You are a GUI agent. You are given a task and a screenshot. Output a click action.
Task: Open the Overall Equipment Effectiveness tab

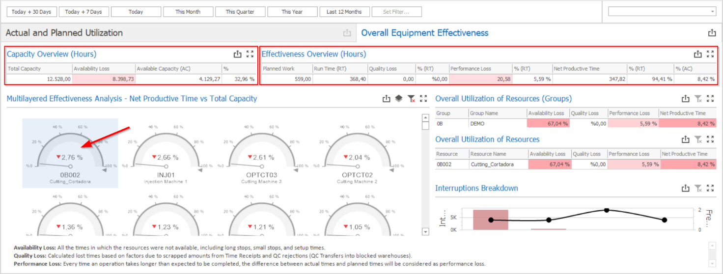point(425,33)
